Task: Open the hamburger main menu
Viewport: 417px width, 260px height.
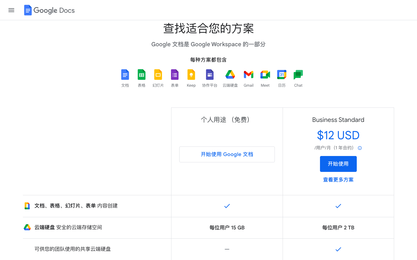Action: (x=11, y=10)
